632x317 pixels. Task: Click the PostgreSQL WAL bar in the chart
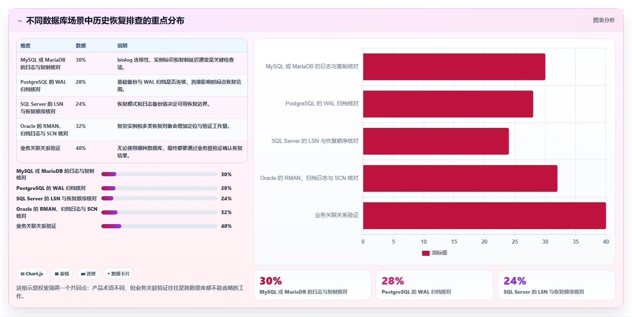[x=448, y=104]
